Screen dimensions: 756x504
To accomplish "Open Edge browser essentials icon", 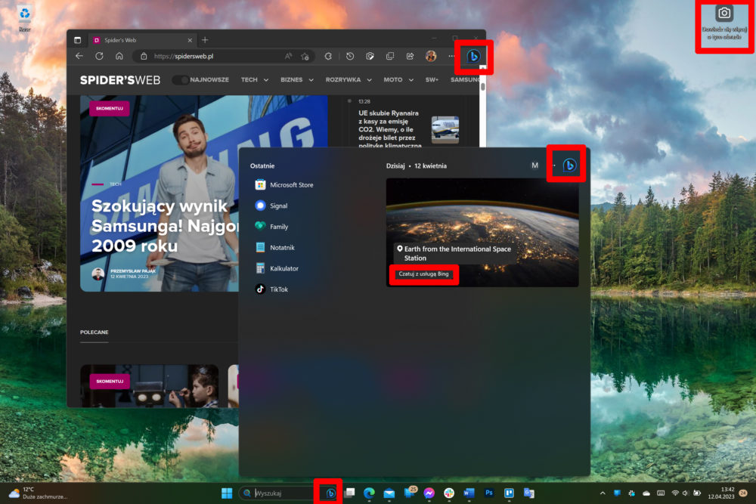I will pyautogui.click(x=370, y=57).
